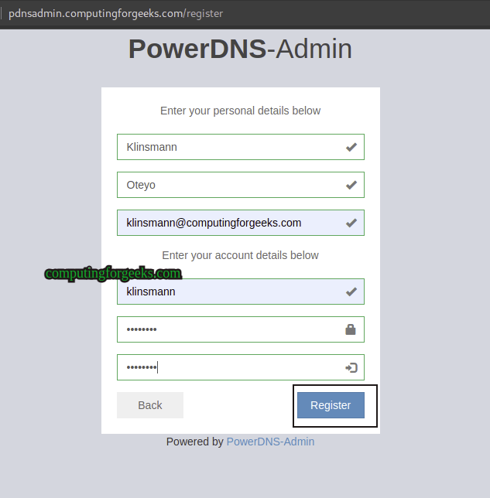This screenshot has width=490, height=498.
Task: Click 'Enter your personal details below' text
Action: (x=241, y=111)
